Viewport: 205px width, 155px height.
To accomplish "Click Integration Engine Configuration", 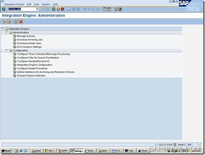I will pyautogui.click(x=34, y=65).
